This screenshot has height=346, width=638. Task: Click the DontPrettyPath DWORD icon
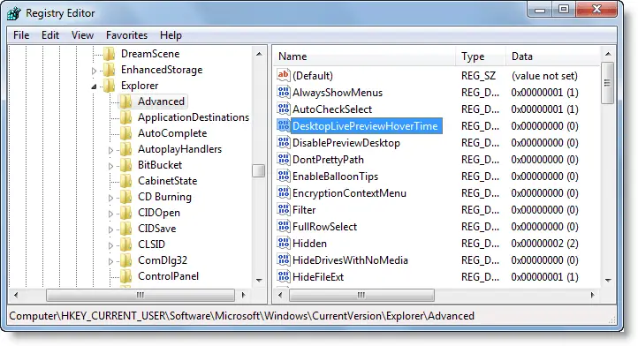[283, 159]
